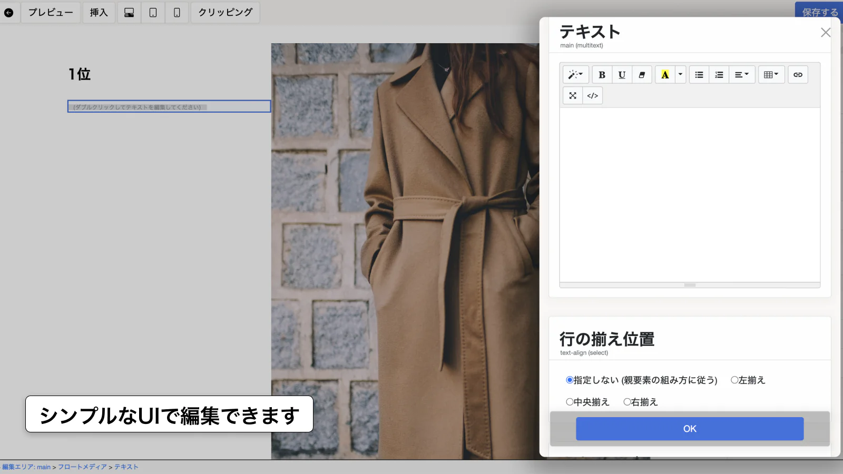This screenshot has width=843, height=474.
Task: Click the 保存する save button
Action: (820, 12)
